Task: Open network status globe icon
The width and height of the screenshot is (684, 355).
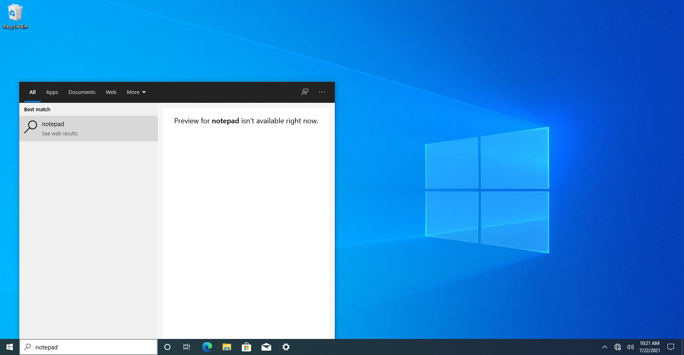Action: coord(618,347)
